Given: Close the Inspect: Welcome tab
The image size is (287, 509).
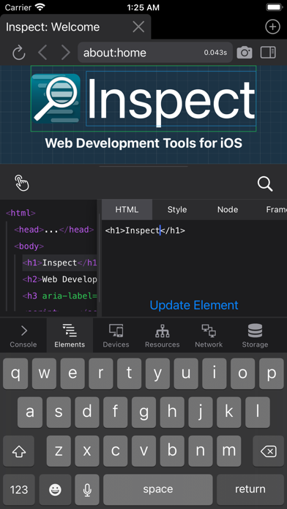Looking at the screenshot, I should 138,27.
